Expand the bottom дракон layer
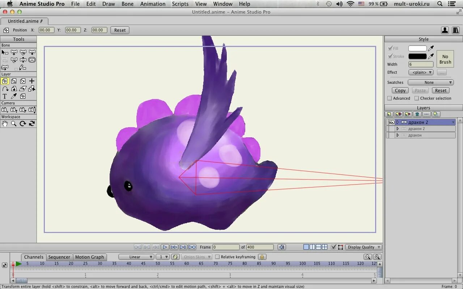The height and width of the screenshot is (289, 463). click(398, 135)
